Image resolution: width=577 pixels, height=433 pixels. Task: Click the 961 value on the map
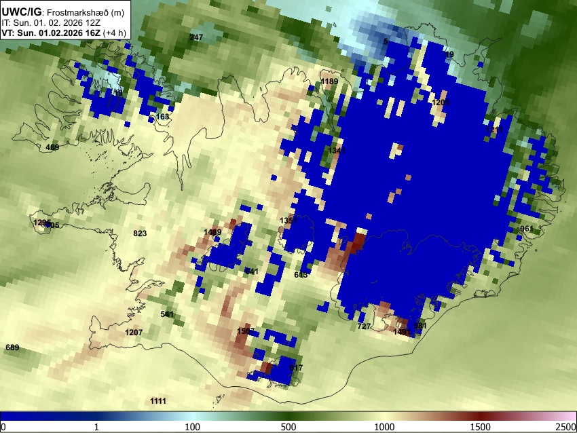pos(526,229)
